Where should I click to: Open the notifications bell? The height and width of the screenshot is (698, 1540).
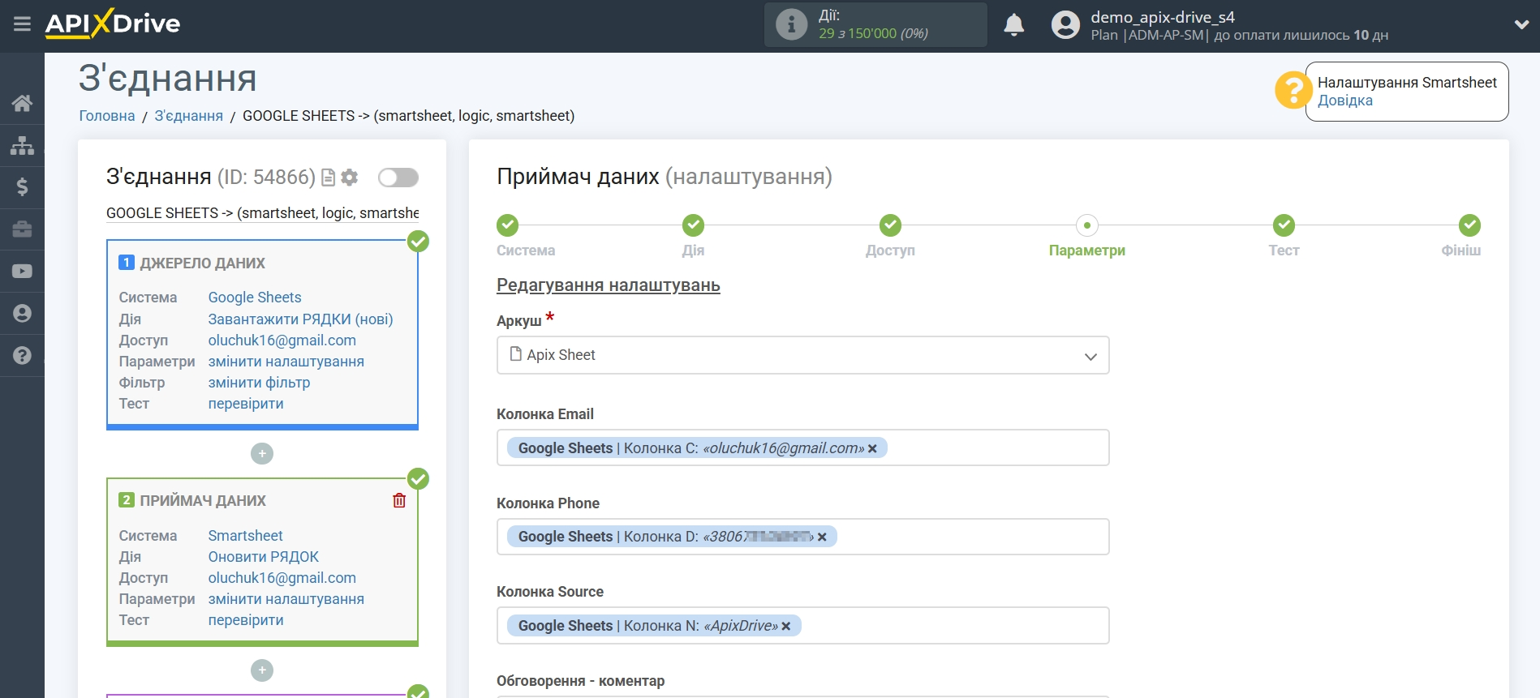1013,25
